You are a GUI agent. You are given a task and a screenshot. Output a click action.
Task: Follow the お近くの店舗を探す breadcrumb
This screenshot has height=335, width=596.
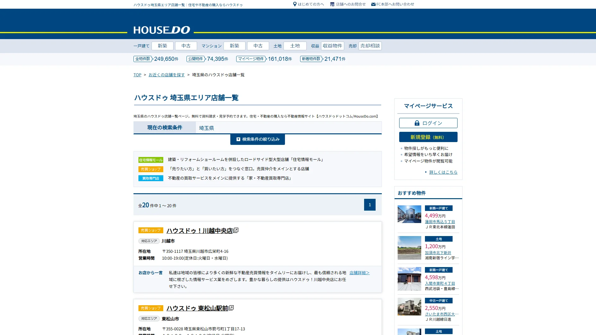[167, 75]
